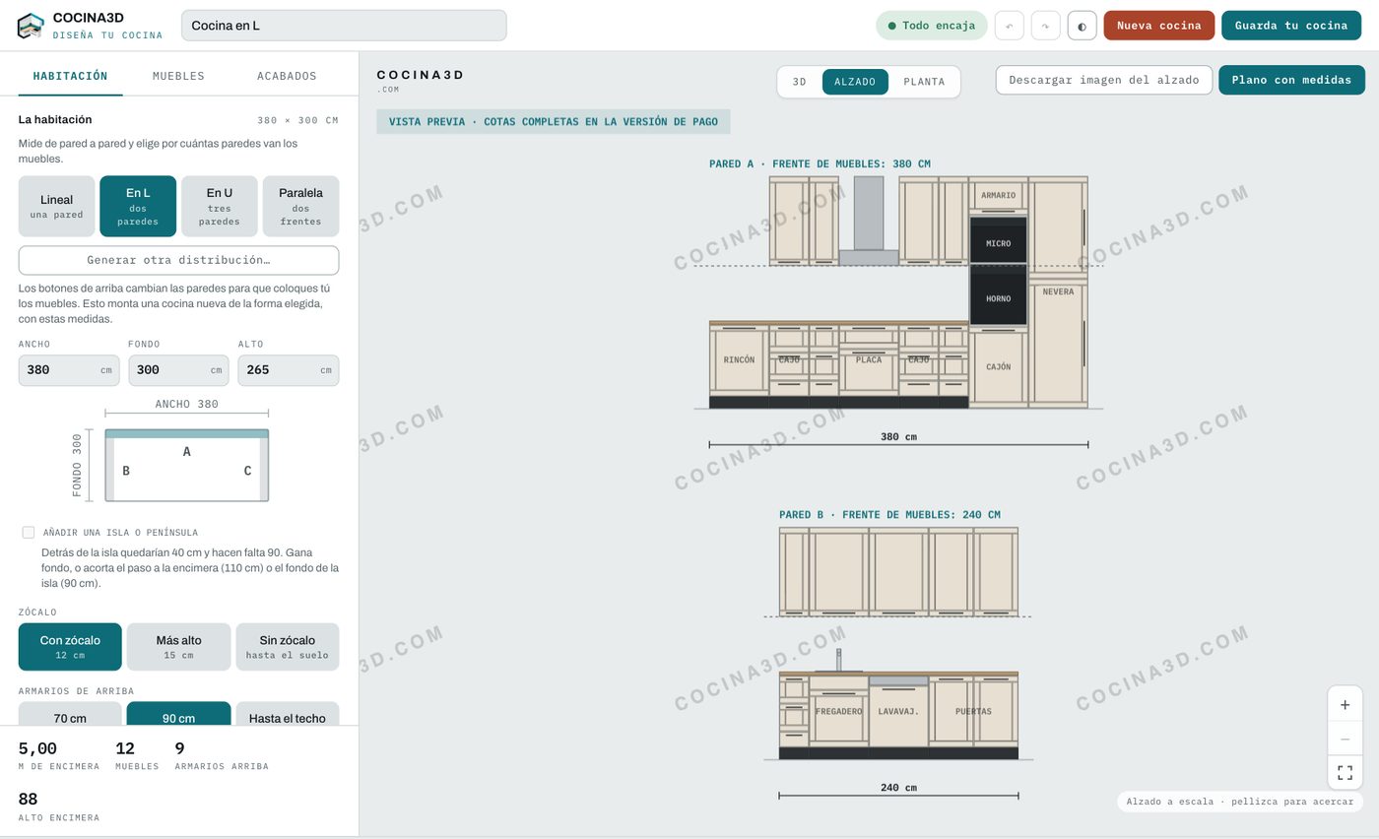This screenshot has width=1379, height=839.
Task: Click the Ancho 380 input field
Action: [x=69, y=370]
